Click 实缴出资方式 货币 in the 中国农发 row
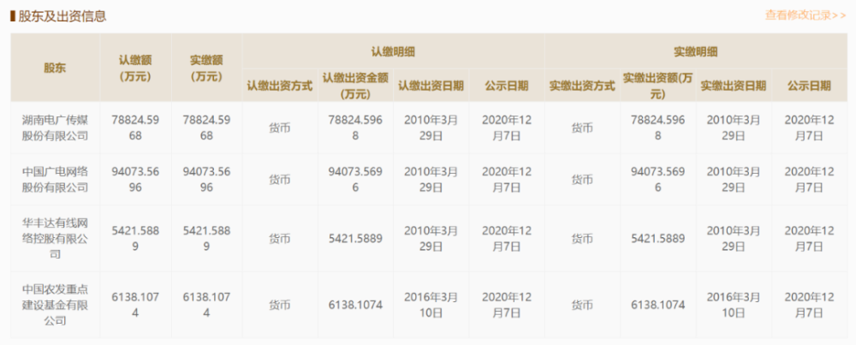This screenshot has width=856, height=345. click(x=582, y=305)
